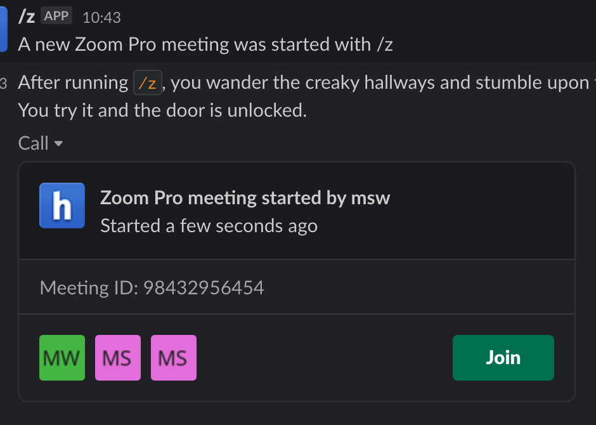Open the green MW participant avatar
This screenshot has width=596, height=425.
tap(62, 358)
